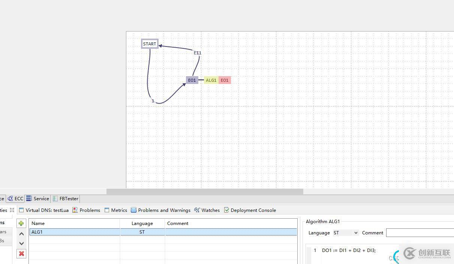
Task: Click the Language column header
Action: [x=142, y=223]
